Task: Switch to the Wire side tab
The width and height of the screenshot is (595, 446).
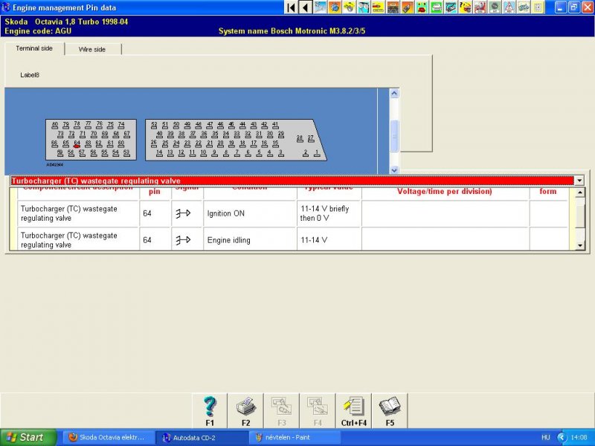Action: (x=92, y=49)
